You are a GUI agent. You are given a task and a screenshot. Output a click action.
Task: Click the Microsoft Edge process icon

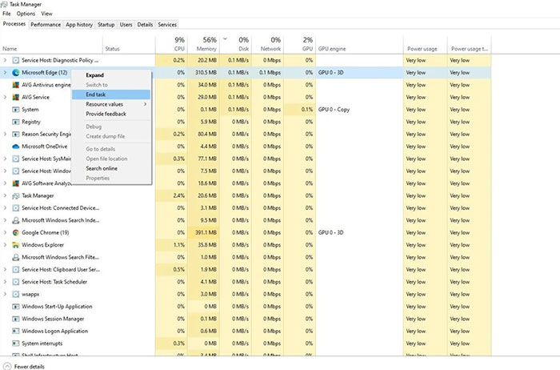[x=16, y=72]
